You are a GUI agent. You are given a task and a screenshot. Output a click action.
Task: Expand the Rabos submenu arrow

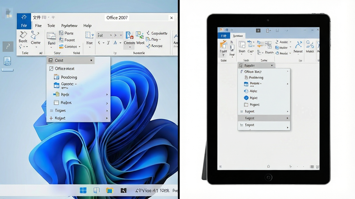(x=107, y=103)
